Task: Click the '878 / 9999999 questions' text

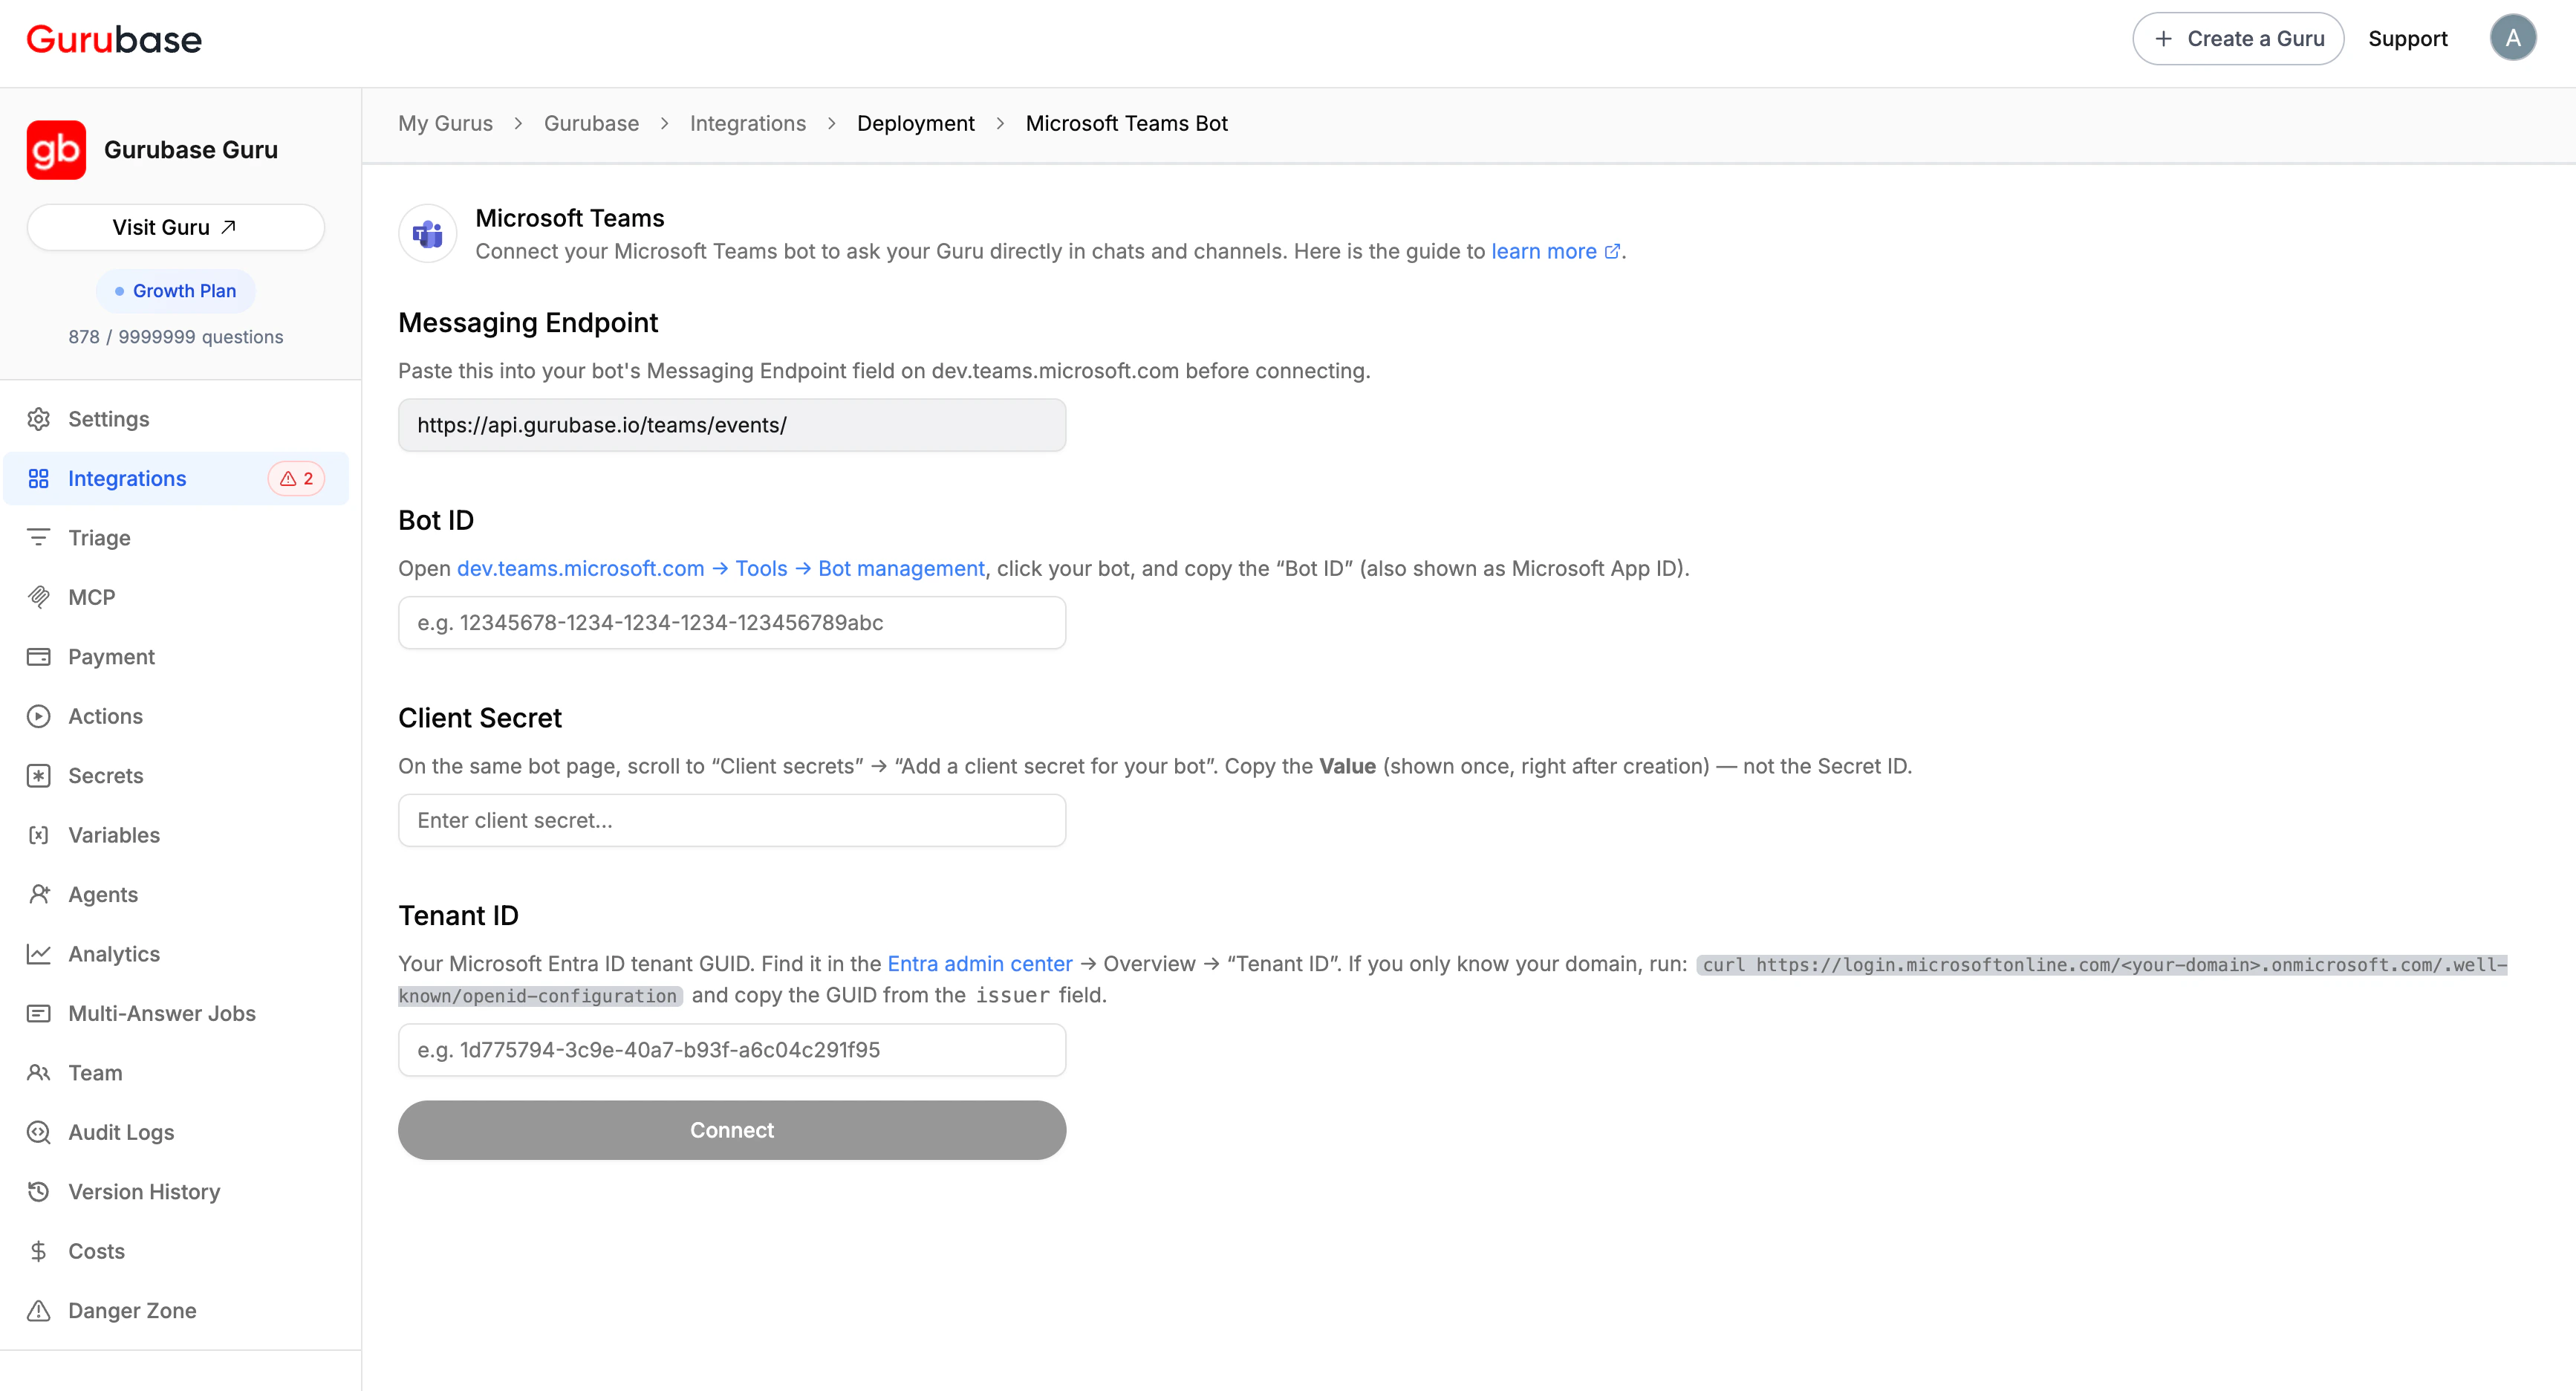Action: coord(176,337)
